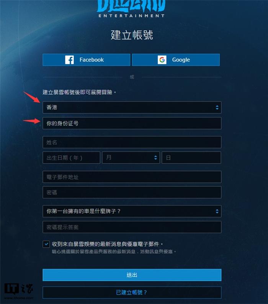
Task: Click arrow icon of security question selector
Action: pyautogui.click(x=217, y=211)
